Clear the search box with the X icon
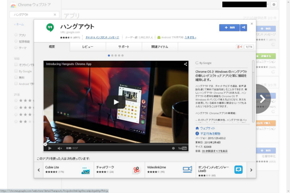This screenshot has height=193, width=290. [x=55, y=15]
